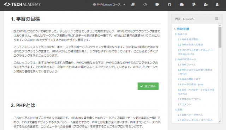Viewport: 226px width, 130px height.
Task: Open the user profile icon
Action: 217,5
